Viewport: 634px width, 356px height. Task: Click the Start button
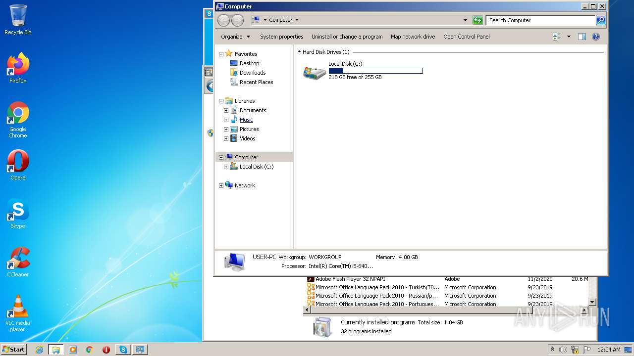[14, 350]
